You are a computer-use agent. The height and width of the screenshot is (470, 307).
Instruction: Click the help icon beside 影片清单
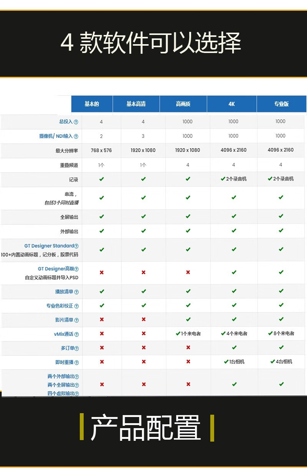[76, 320]
